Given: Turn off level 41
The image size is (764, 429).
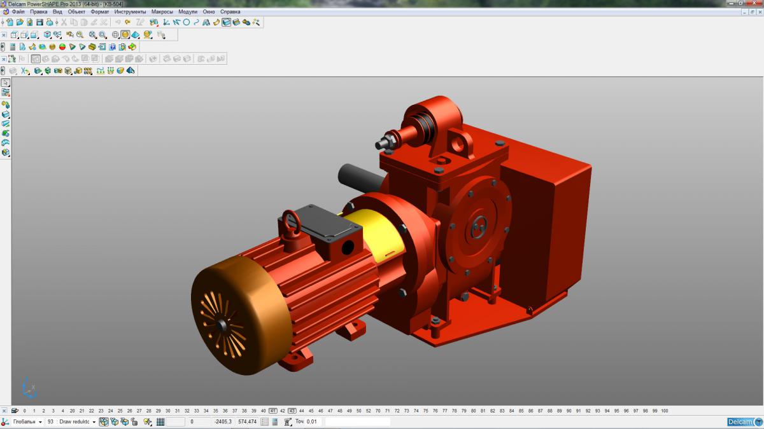Looking at the screenshot, I should (x=272, y=411).
